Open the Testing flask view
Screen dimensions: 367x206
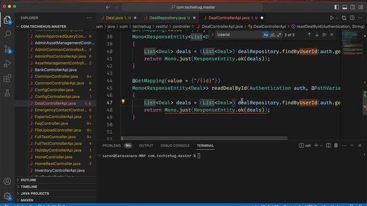click(x=7, y=93)
